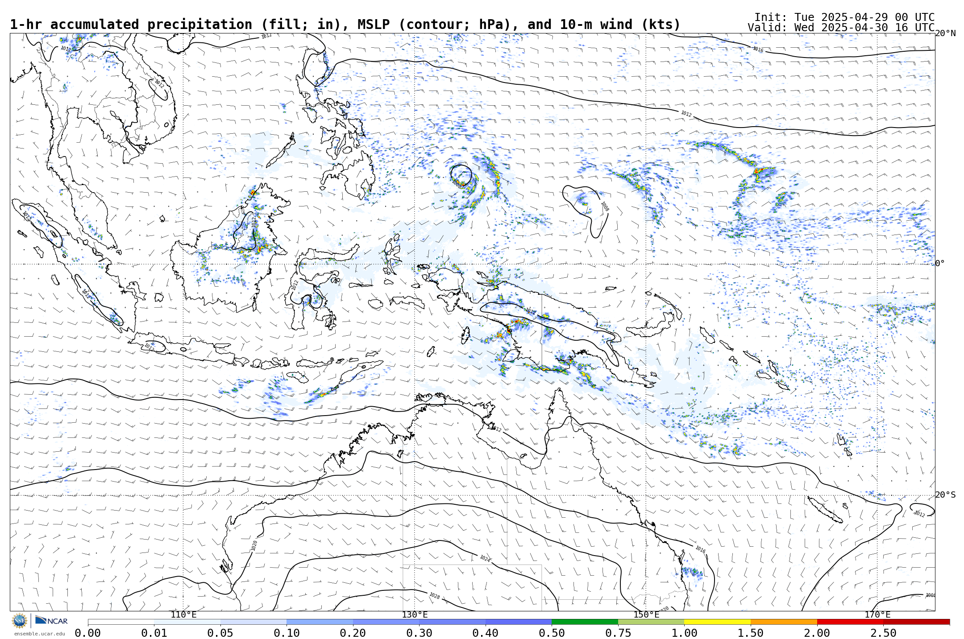Viewport: 964px width, 639px height.
Task: Click the 150°E longitude label
Action: tap(646, 615)
